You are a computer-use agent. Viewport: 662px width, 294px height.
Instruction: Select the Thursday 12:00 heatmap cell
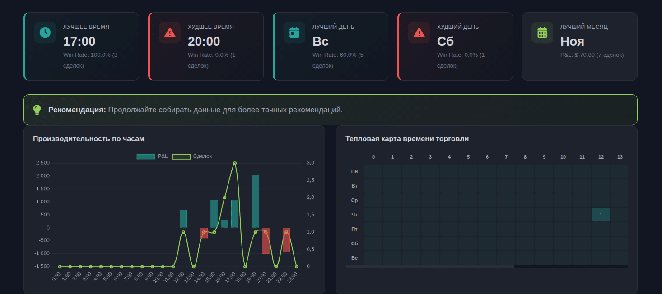[x=601, y=215]
